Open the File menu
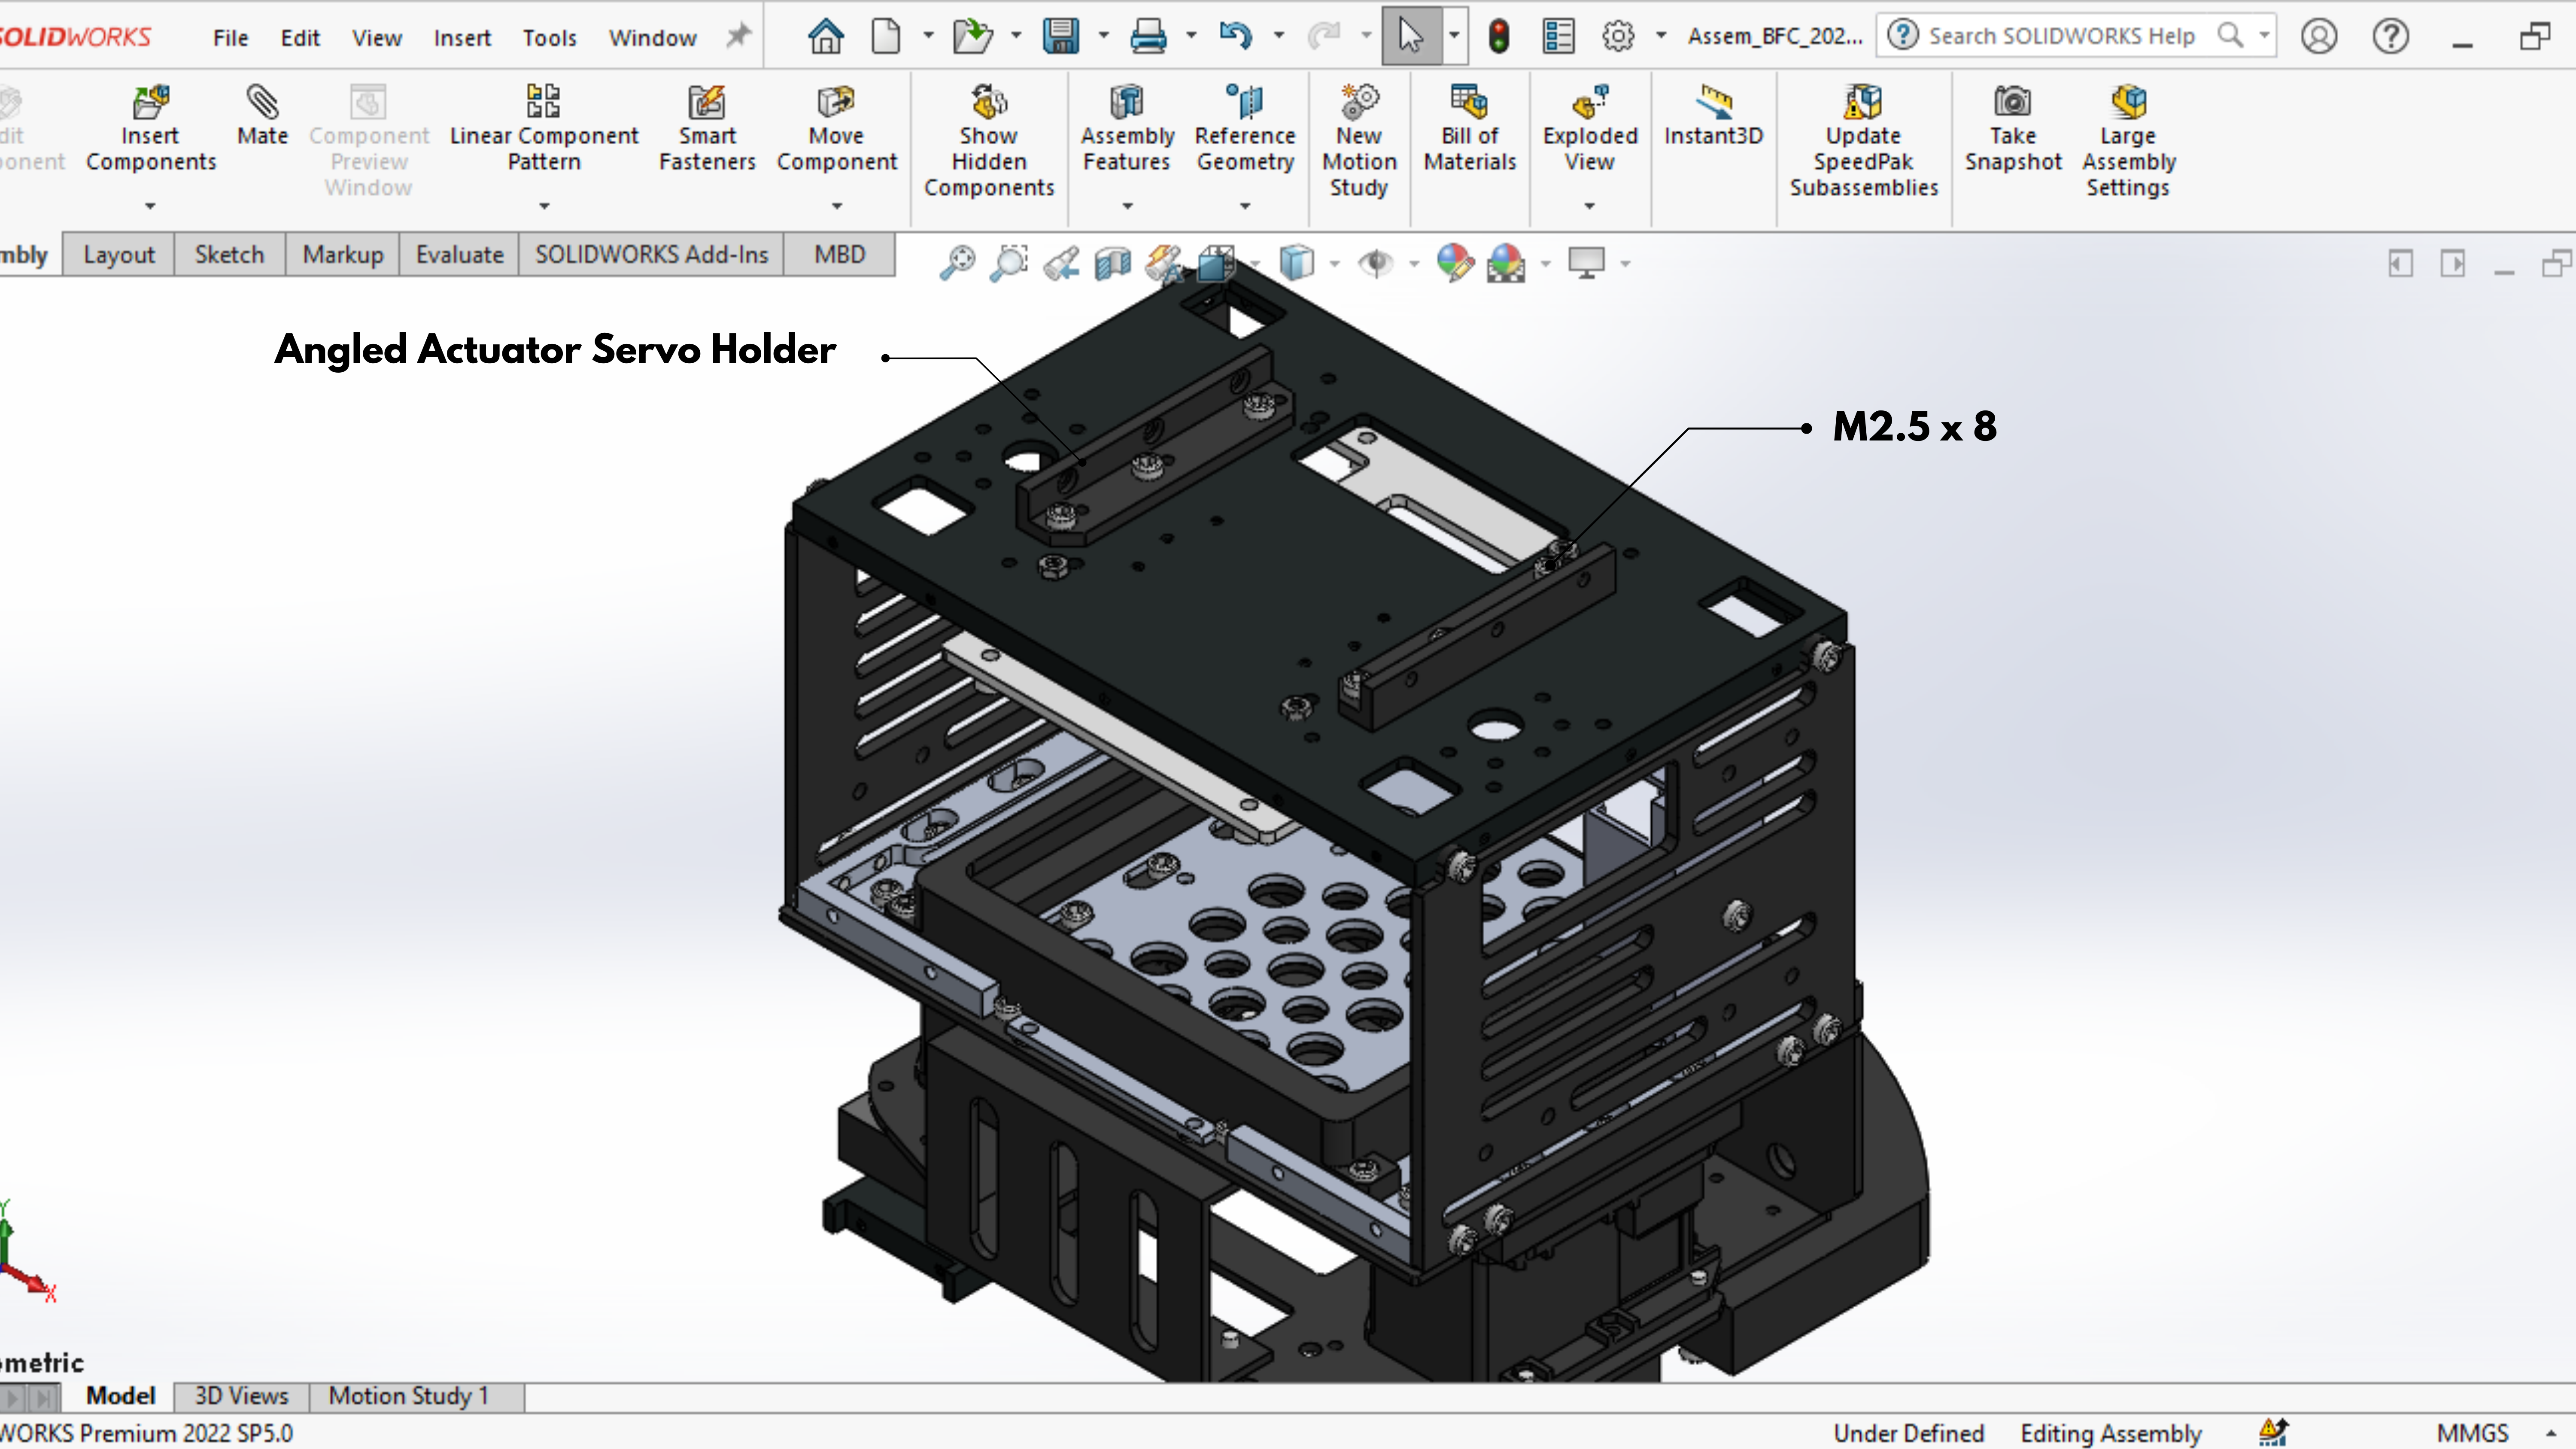2576x1449 pixels. tap(230, 38)
